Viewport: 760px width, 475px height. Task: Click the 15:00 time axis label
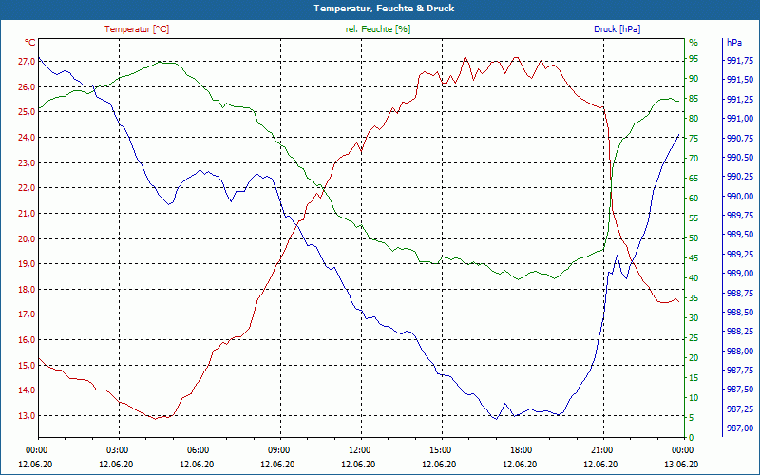(439, 450)
